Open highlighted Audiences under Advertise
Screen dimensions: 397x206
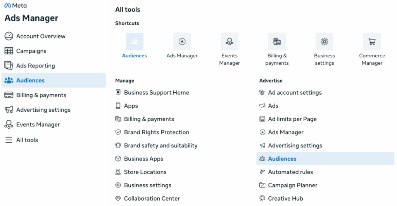click(x=325, y=159)
